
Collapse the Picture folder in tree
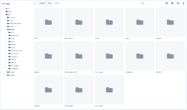click(x=8, y=29)
